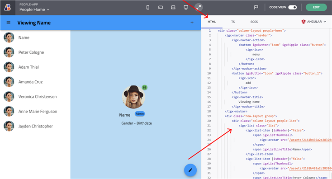
Task: Click avatar next to Amanda Cruz
Action: 9,82
